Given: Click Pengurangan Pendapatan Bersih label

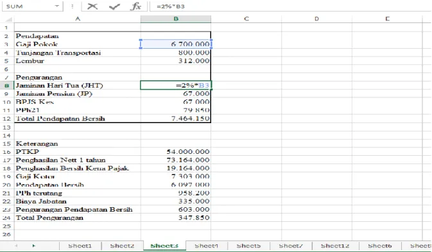Looking at the screenshot, I should click(78, 210).
